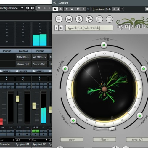Enable Write automation in plug-in header

point(72,9)
